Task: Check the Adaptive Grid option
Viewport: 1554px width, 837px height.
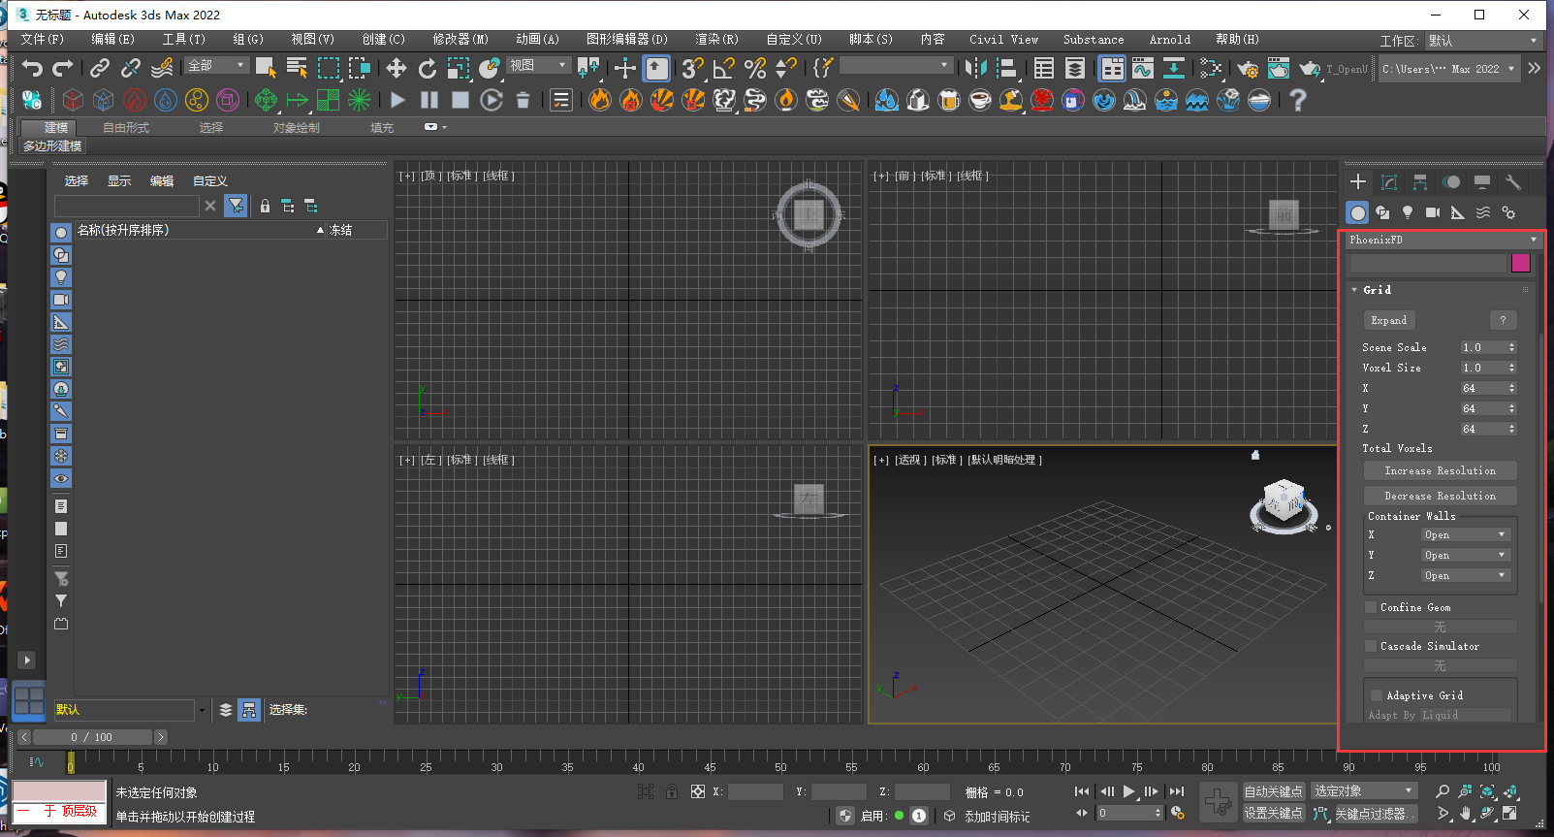Action: [x=1377, y=695]
